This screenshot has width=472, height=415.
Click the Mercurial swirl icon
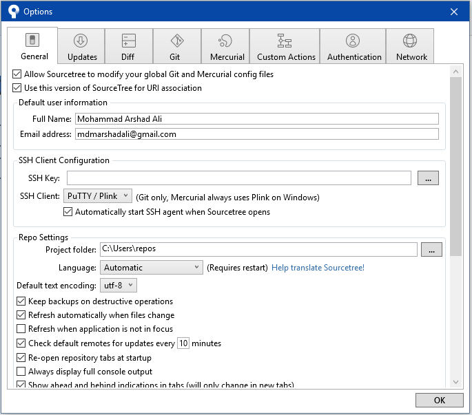pyautogui.click(x=225, y=41)
